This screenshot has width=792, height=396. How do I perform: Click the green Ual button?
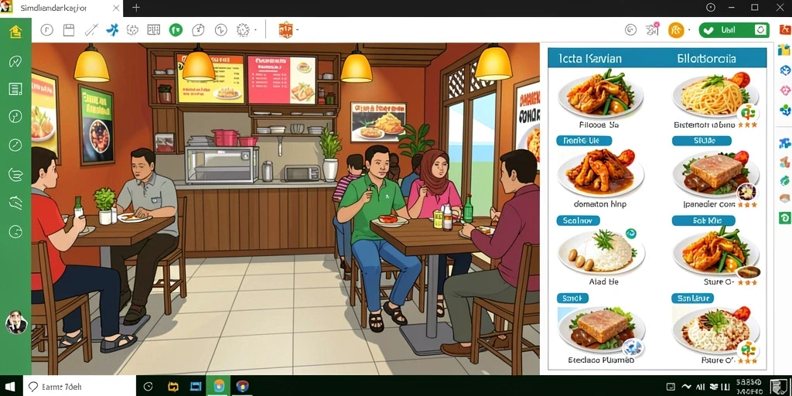point(734,30)
